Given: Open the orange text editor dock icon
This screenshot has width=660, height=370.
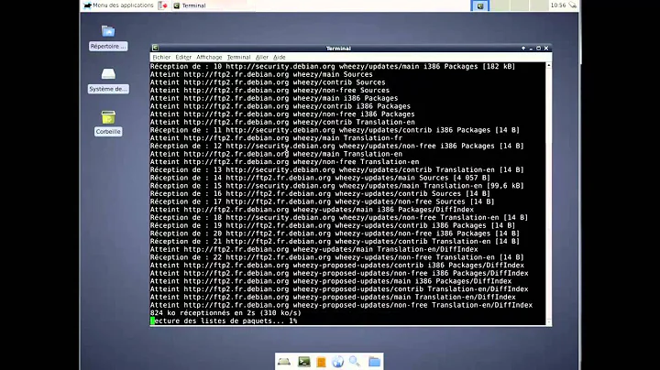Looking at the screenshot, I should 321,362.
